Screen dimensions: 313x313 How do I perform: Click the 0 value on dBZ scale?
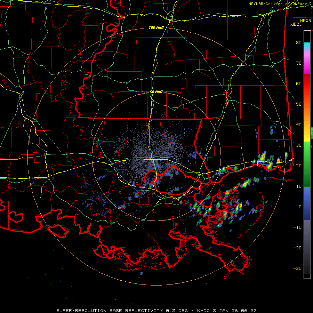pos(300,207)
